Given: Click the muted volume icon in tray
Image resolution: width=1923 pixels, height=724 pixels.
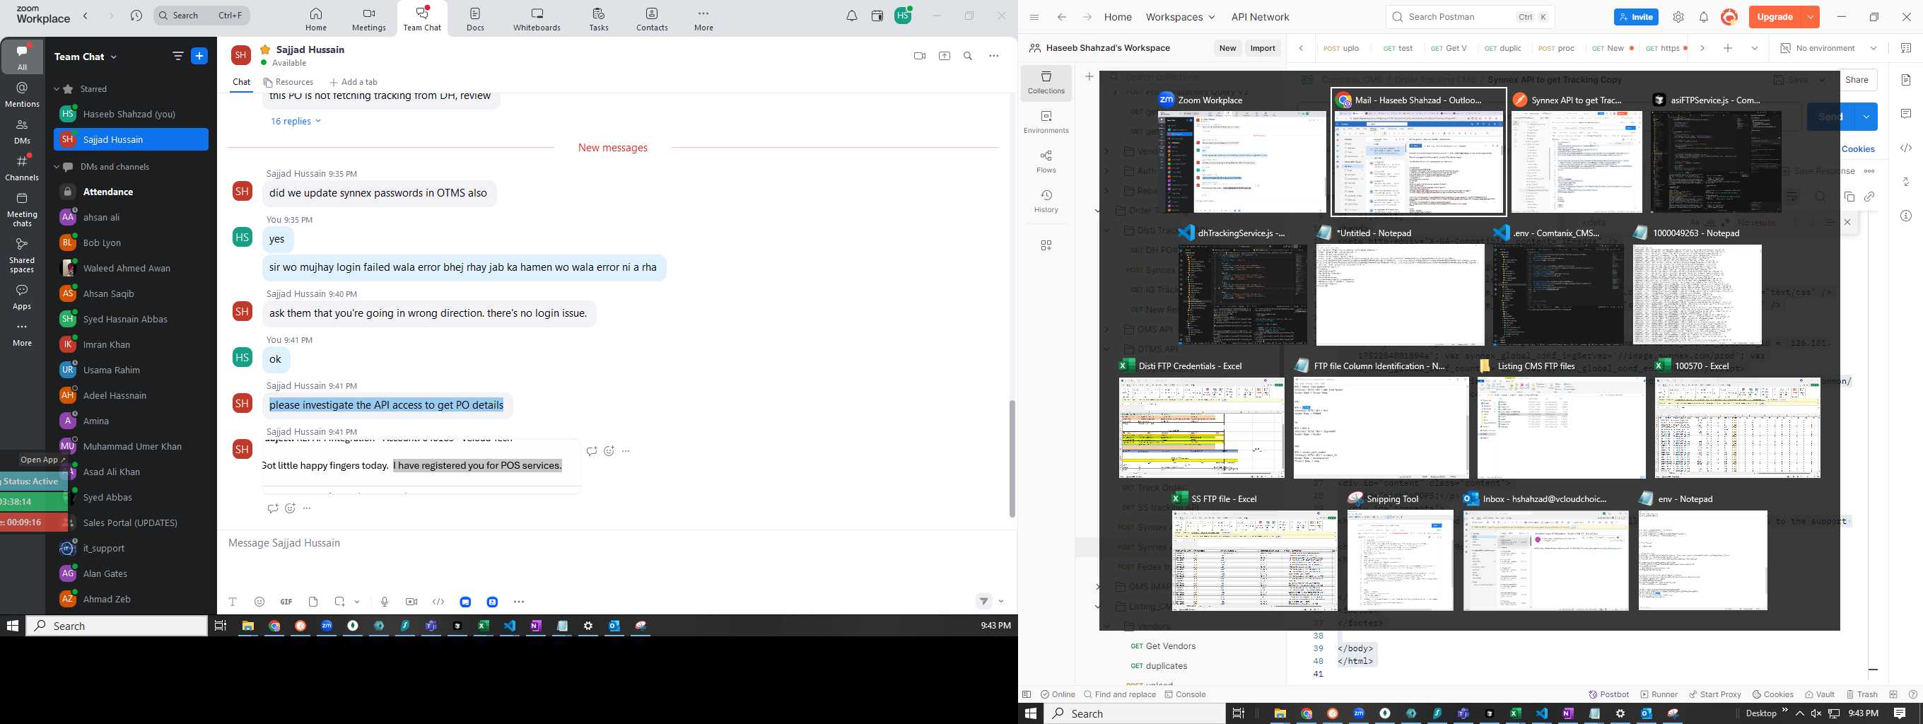Looking at the screenshot, I should (1816, 713).
